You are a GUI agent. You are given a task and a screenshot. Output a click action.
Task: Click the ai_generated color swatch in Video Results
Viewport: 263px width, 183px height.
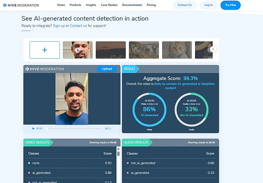tap(29, 173)
